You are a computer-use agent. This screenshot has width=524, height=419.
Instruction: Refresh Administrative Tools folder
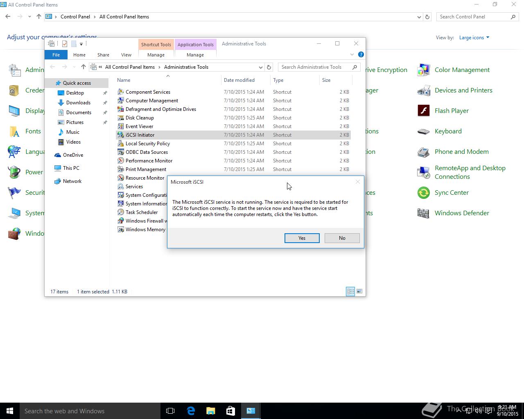coord(269,67)
